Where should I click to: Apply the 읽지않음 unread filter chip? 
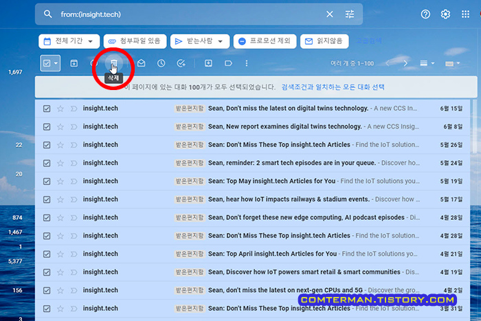point(324,41)
